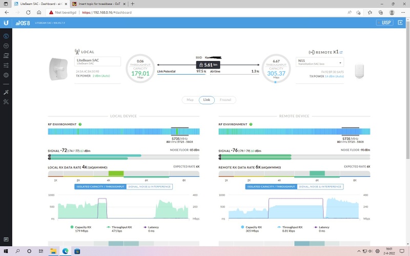The height and width of the screenshot is (256, 410).
Task: Click the logout icon in header
Action: 400,23
